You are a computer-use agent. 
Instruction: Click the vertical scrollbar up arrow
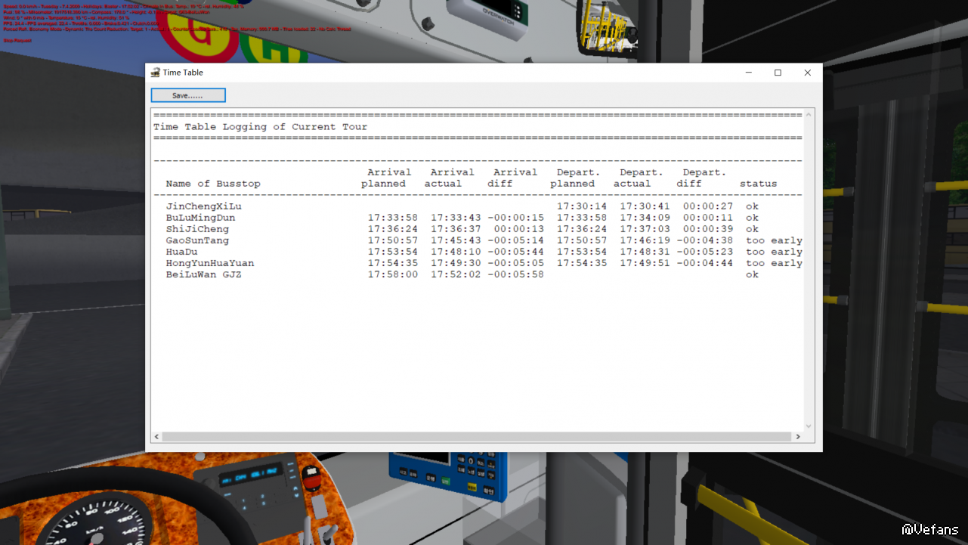tap(809, 115)
